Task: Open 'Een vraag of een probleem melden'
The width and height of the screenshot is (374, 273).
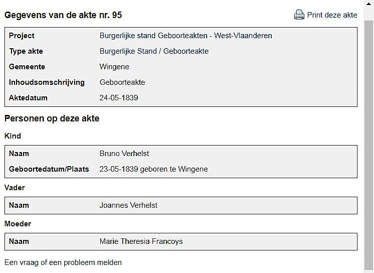Action: [x=63, y=262]
